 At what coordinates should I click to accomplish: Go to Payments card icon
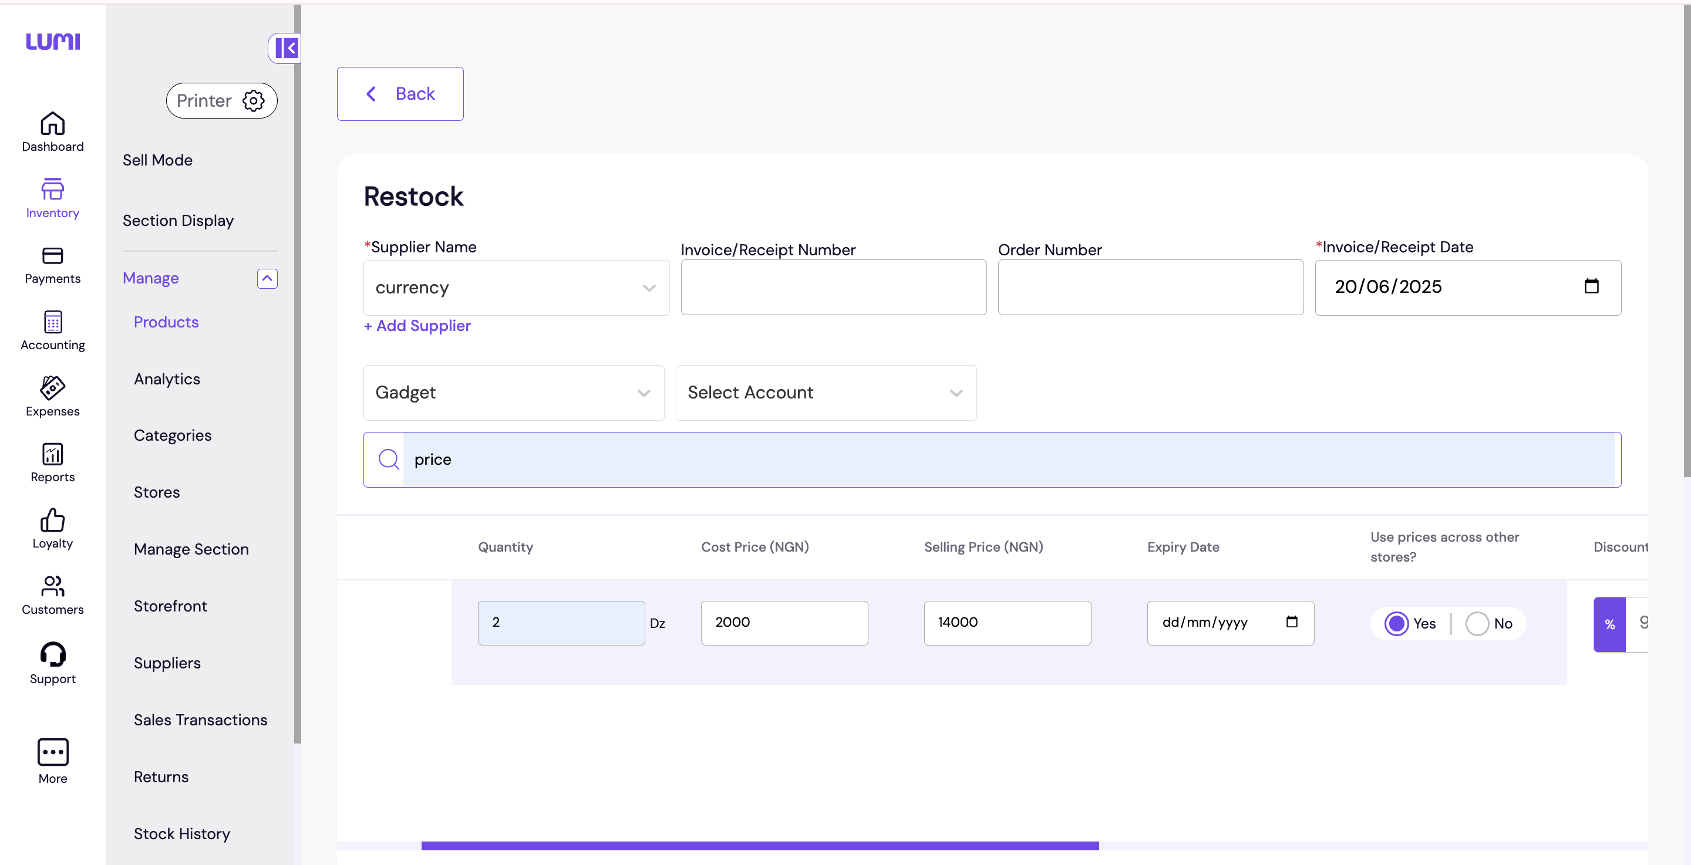(x=52, y=255)
